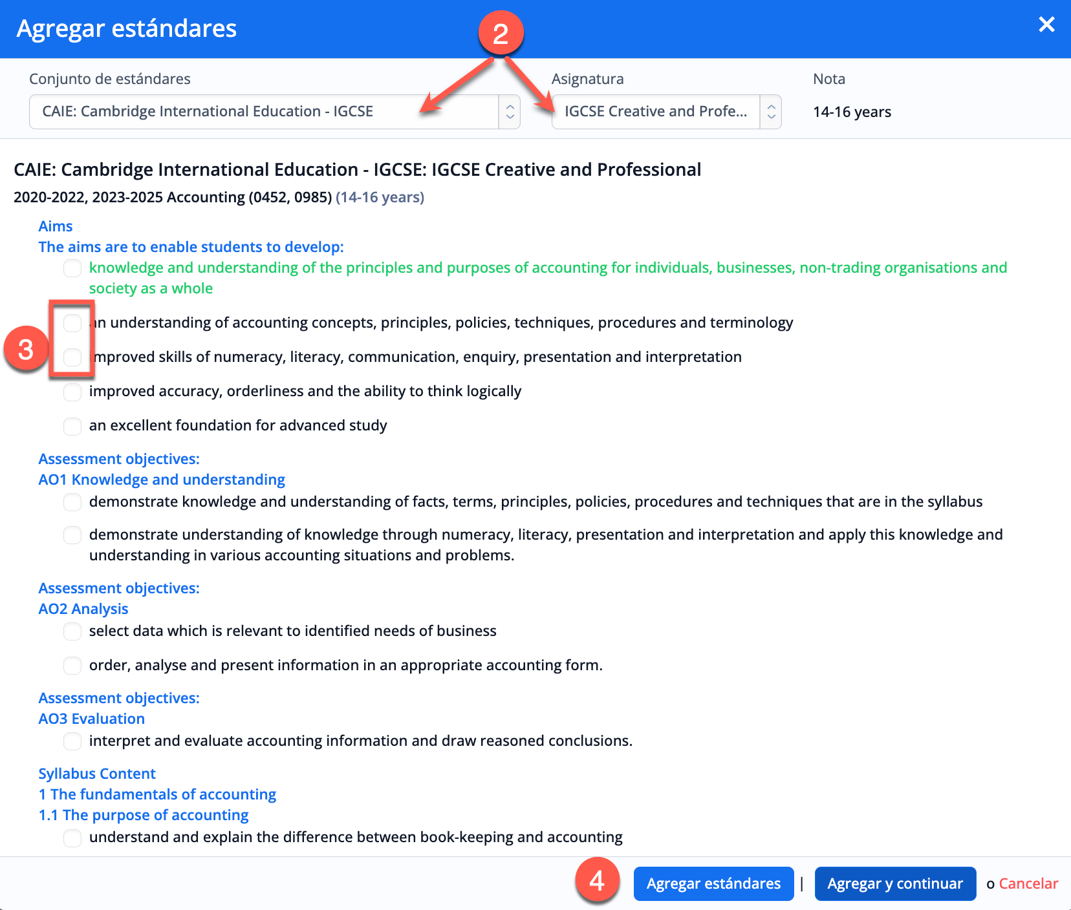
Task: Check 'knowledge and understanding of the principles' standard
Action: [72, 268]
